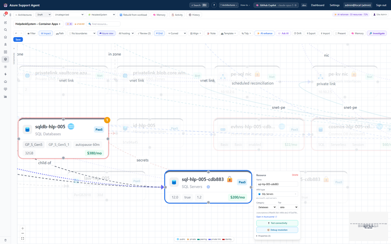Click the Debug resolution button
Screen dimensions: 391x244
coord(277,230)
